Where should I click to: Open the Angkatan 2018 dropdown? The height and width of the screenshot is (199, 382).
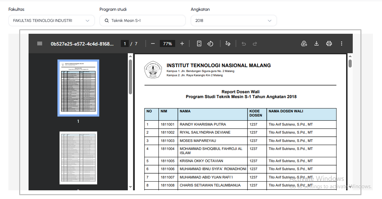(x=234, y=21)
